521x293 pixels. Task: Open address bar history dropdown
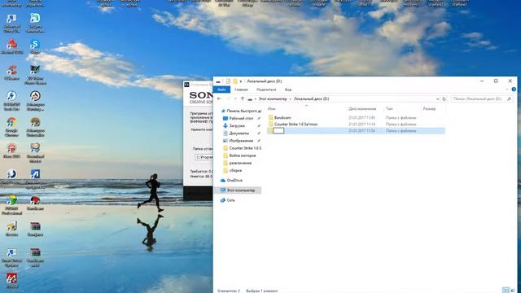pyautogui.click(x=438, y=98)
